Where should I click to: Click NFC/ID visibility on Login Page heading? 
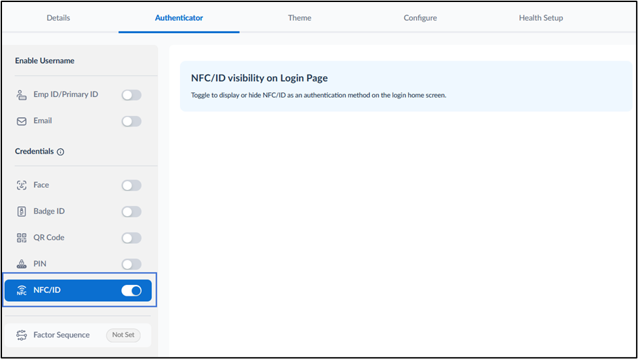259,78
